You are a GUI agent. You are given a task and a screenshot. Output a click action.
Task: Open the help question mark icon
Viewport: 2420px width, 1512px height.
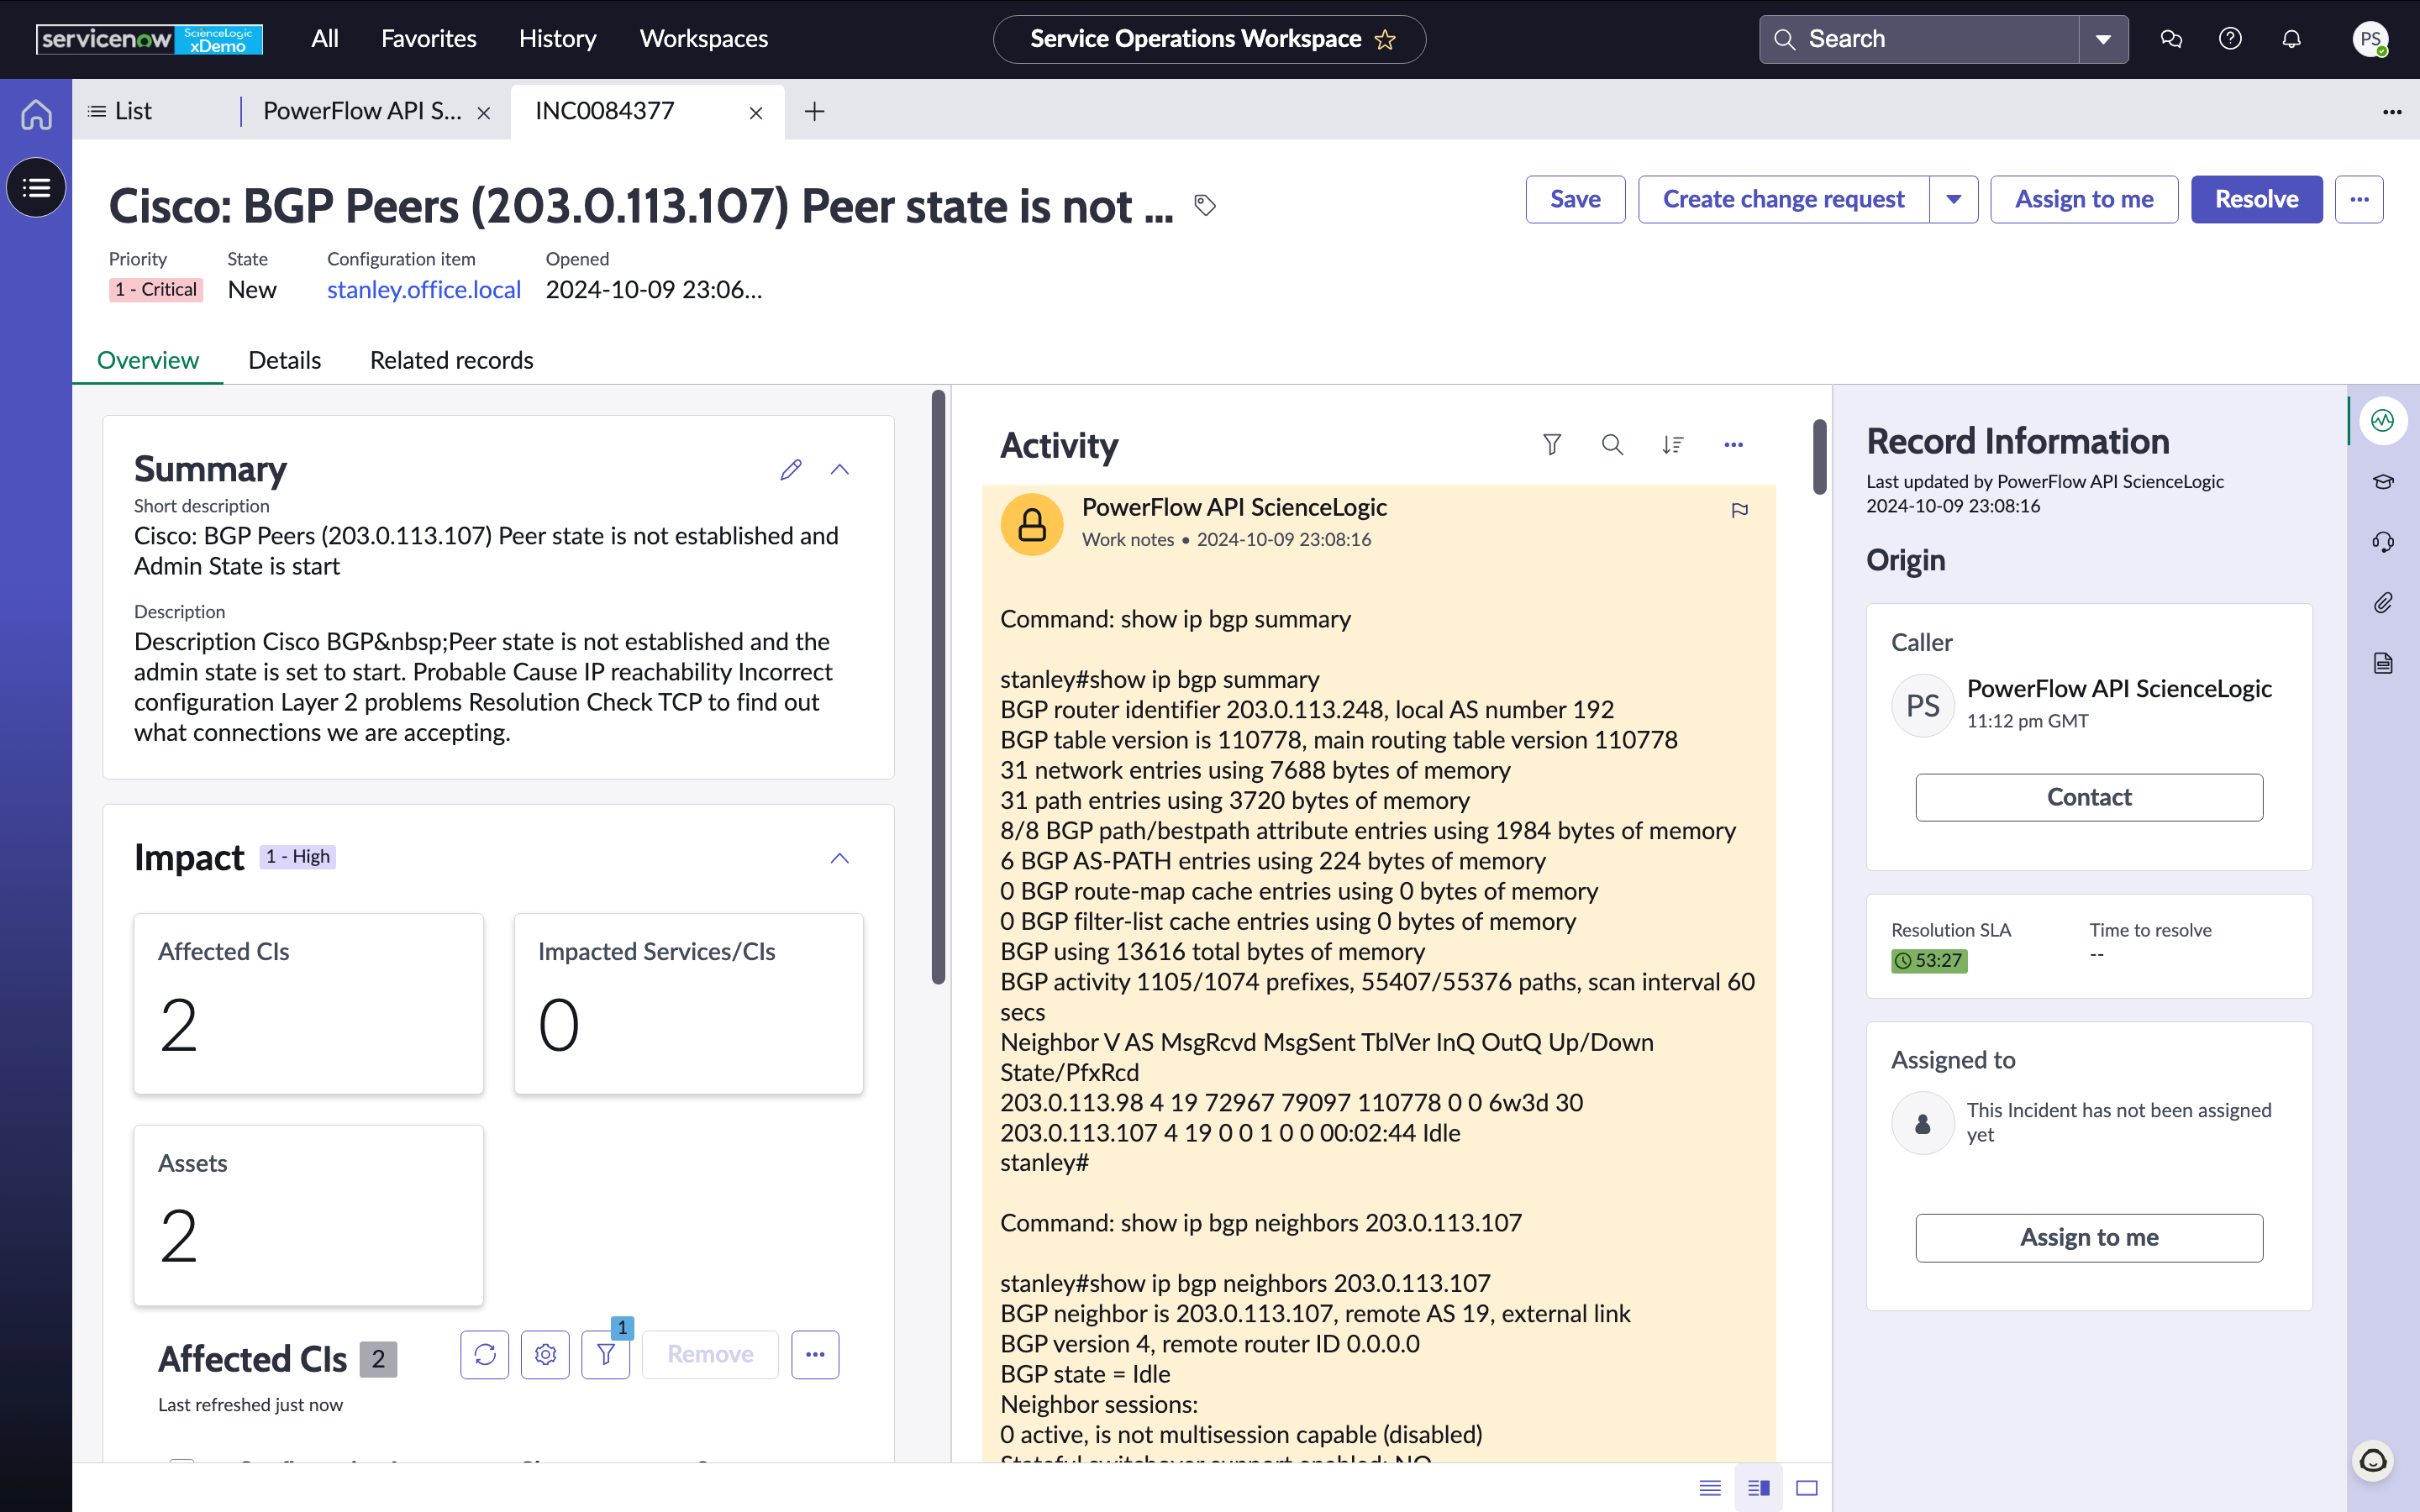click(2230, 39)
